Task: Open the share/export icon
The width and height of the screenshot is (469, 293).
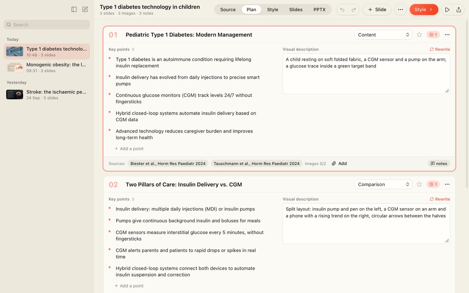Action: click(x=459, y=10)
